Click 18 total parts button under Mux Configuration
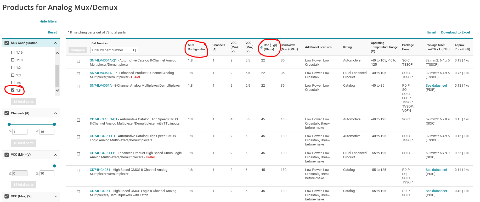Screen dimensions: 480x202 pyautogui.click(x=24, y=102)
